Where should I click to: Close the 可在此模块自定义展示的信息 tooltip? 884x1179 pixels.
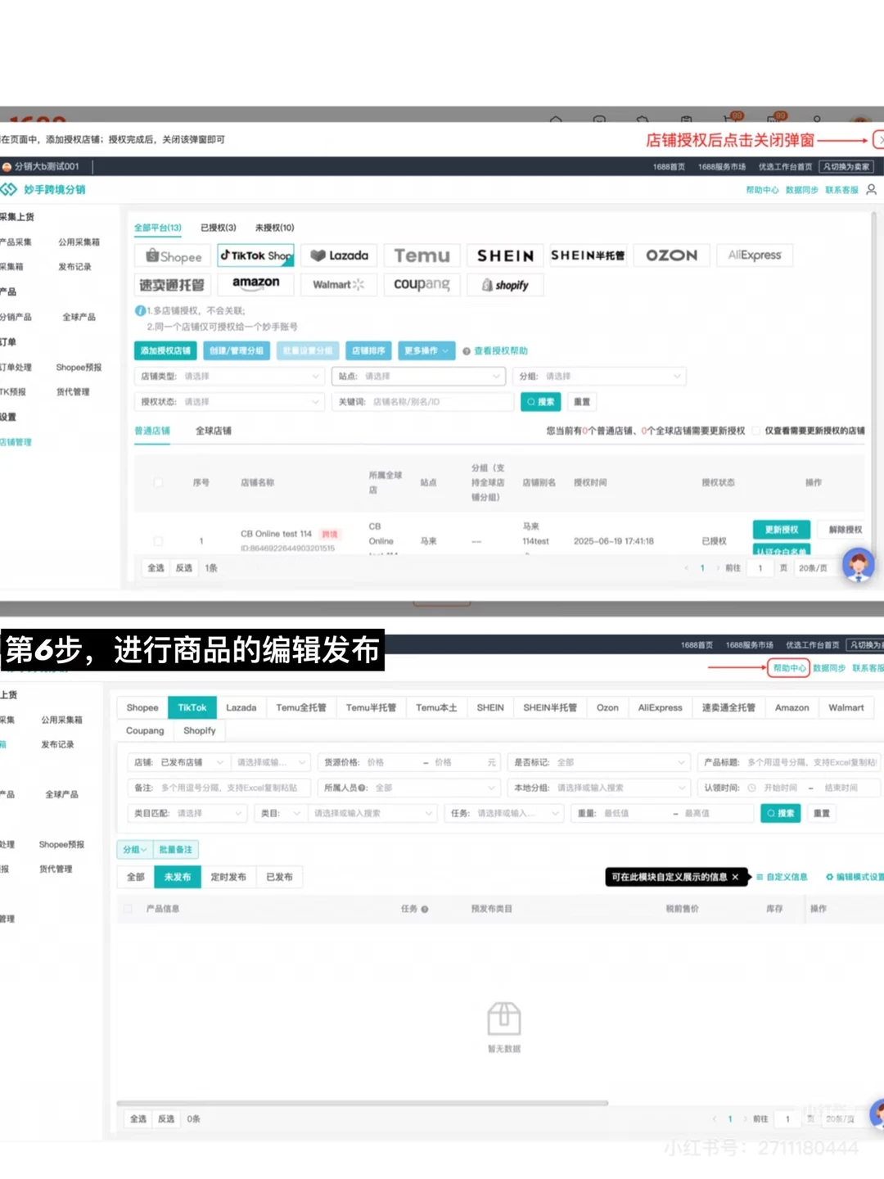tap(735, 877)
